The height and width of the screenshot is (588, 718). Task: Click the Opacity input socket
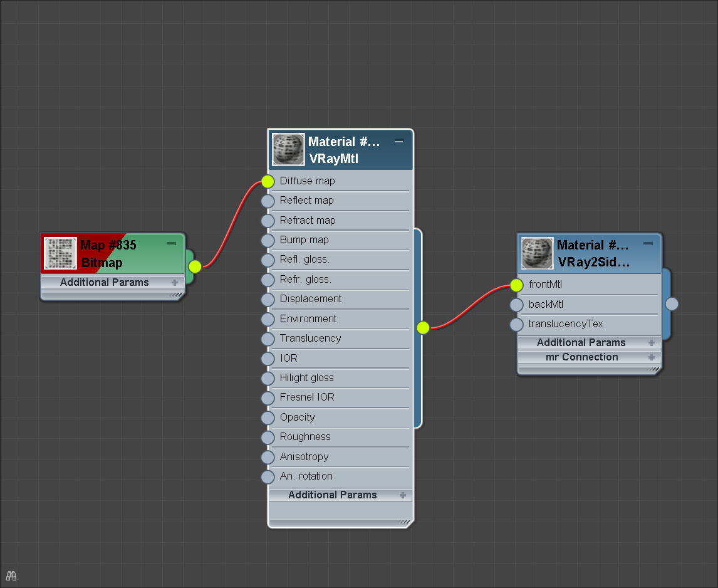click(x=268, y=417)
